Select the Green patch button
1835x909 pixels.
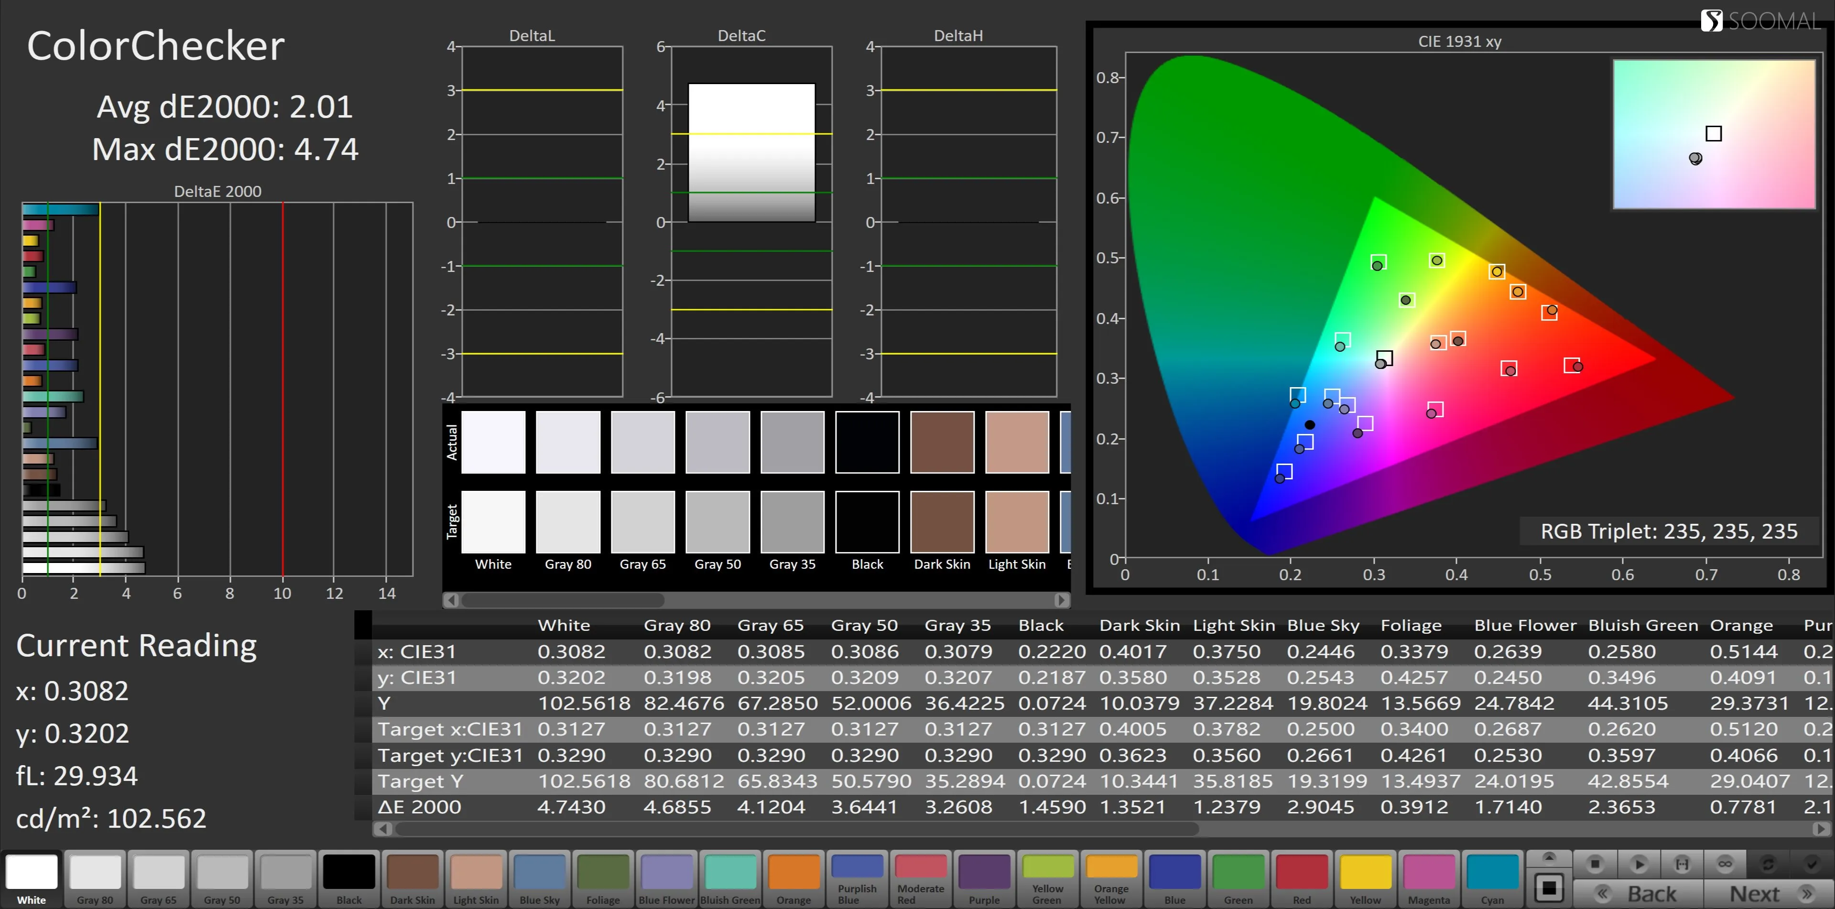pos(1238,879)
